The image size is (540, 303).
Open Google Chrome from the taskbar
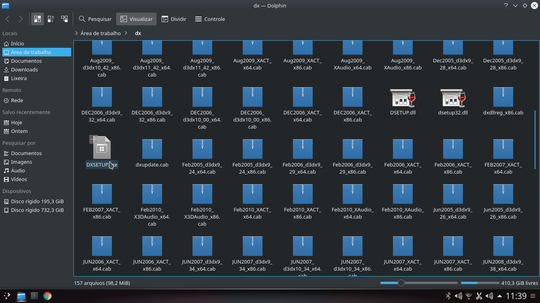(x=47, y=296)
